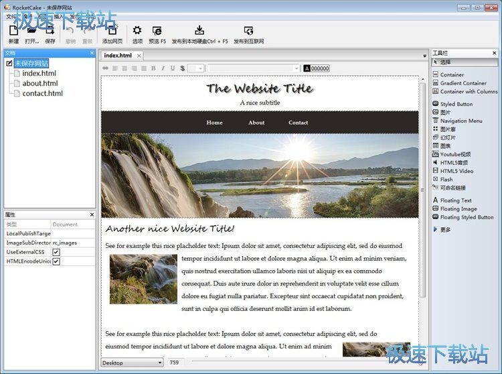Open the document tabs list arrow
Viewport: 502px width, 374px height.
click(x=424, y=56)
